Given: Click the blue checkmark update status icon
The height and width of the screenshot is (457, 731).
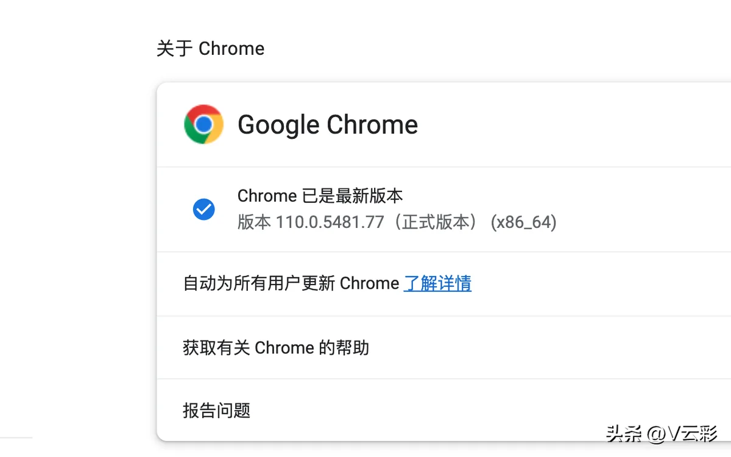Looking at the screenshot, I should click(203, 210).
